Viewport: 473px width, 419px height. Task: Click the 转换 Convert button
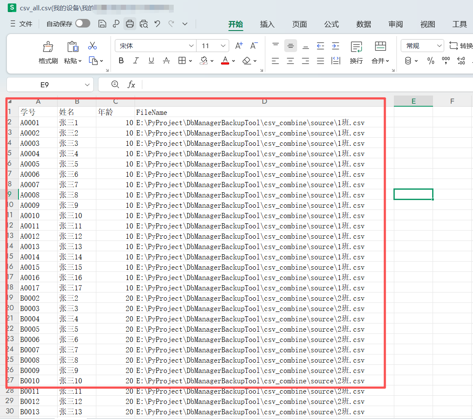pos(461,46)
